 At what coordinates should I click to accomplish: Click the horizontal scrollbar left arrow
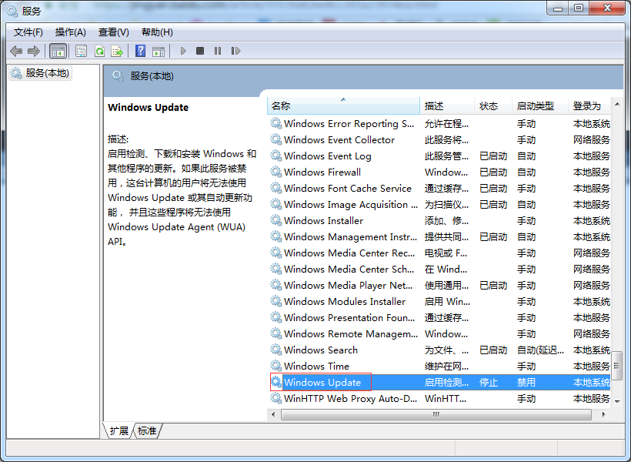click(x=274, y=414)
